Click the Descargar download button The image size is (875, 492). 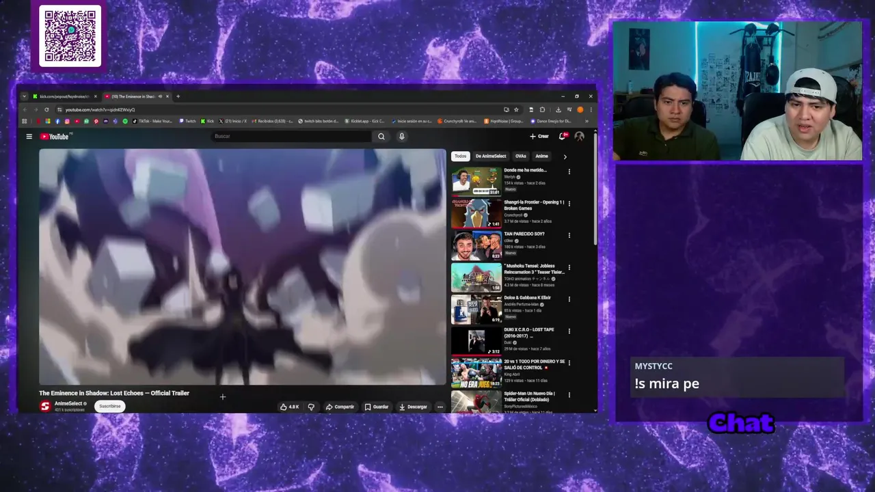(x=413, y=407)
